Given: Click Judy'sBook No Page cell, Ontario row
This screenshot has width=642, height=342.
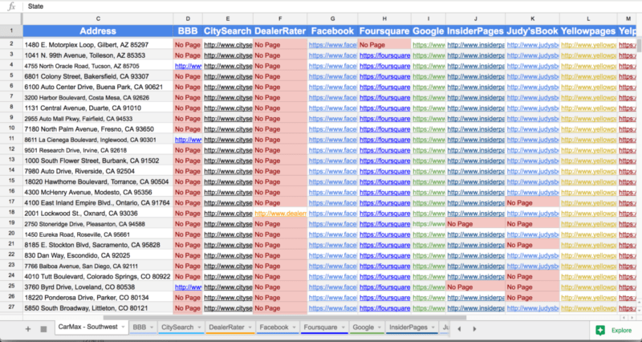Looking at the screenshot, I should click(532, 203).
